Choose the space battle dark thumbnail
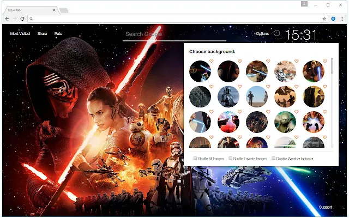The width and height of the screenshot is (349, 218). pyautogui.click(x=257, y=122)
